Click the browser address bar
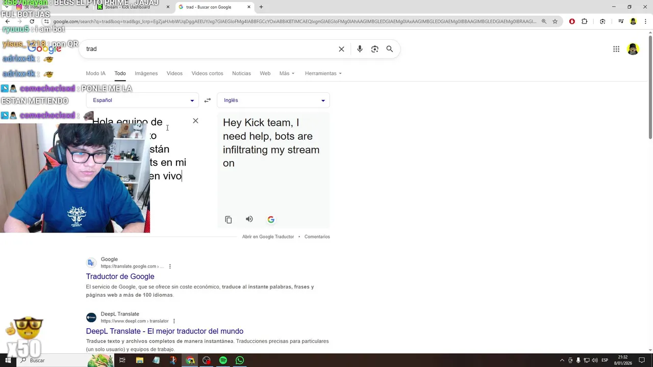Screen dimensions: 653x367 (295, 21)
